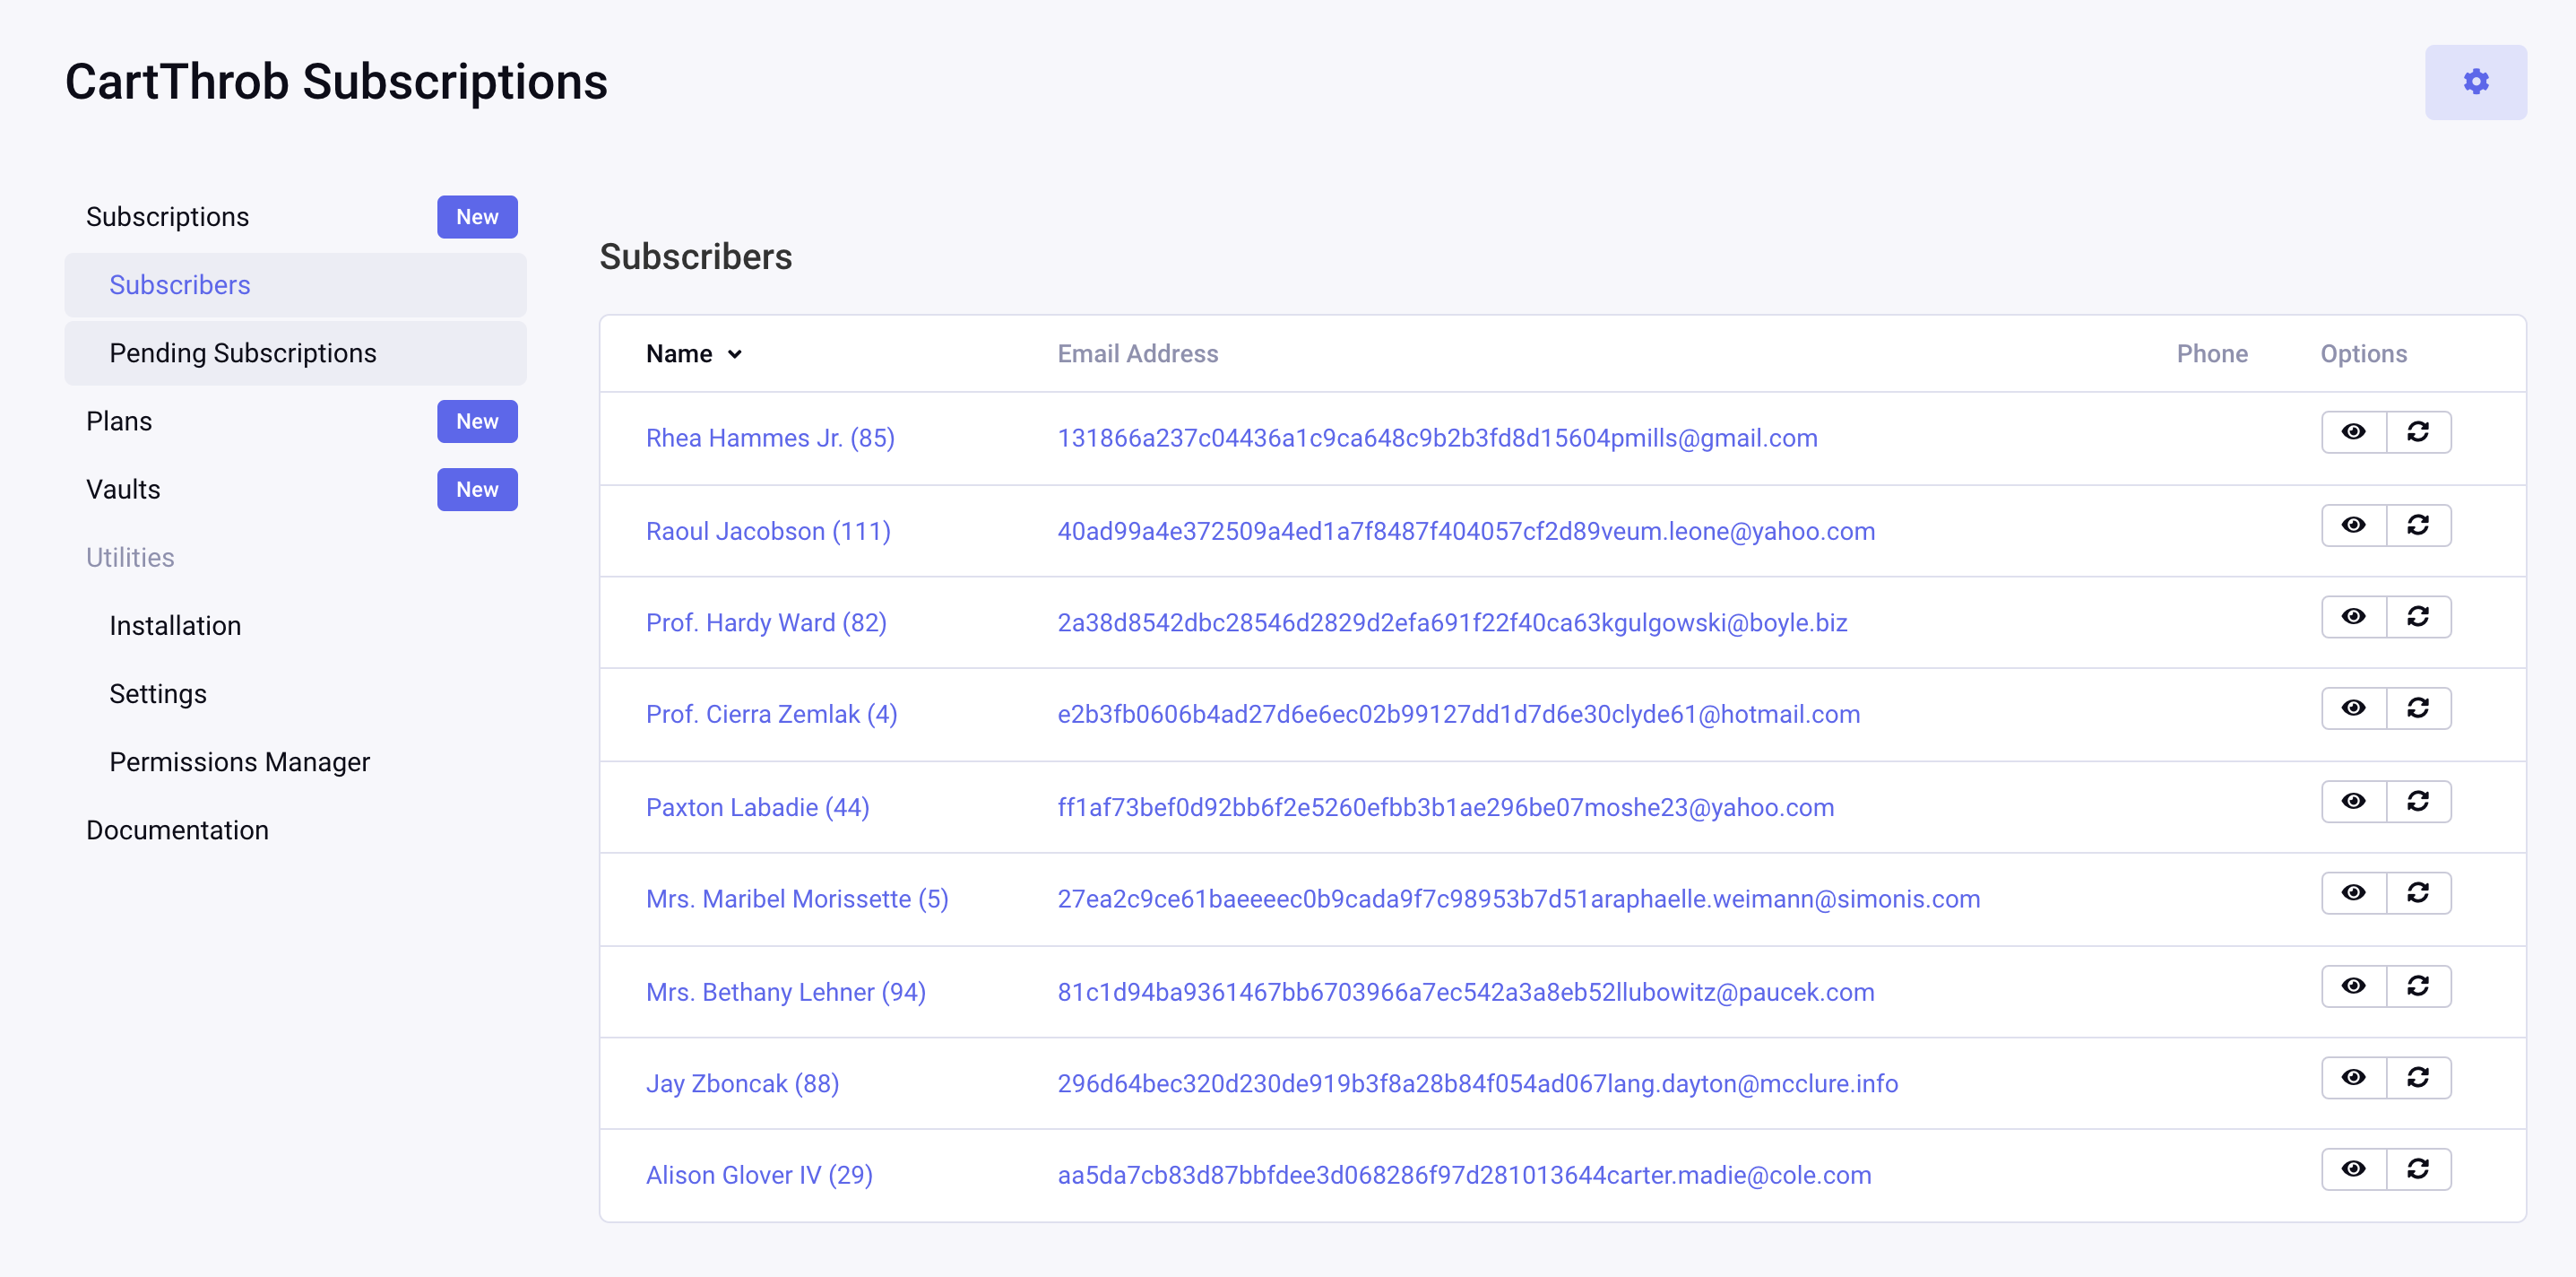Click email ending raphaelle.weimann@simonis.com
Image resolution: width=2576 pixels, height=1277 pixels.
[1518, 899]
